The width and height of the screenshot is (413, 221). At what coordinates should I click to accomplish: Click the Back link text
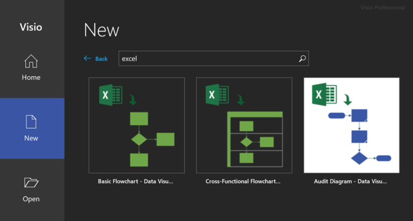pos(102,59)
